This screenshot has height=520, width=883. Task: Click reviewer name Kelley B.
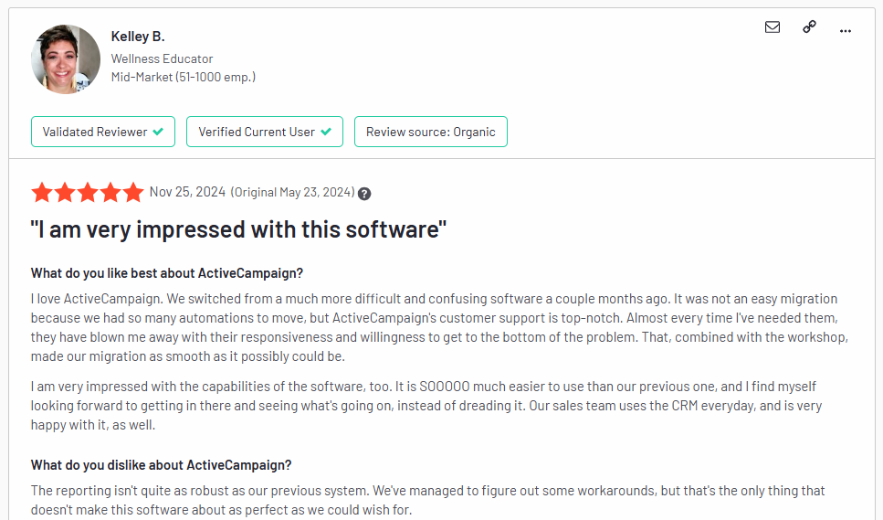tap(138, 37)
